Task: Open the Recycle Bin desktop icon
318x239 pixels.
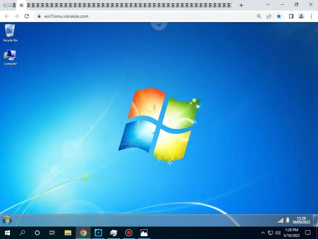Action: click(10, 33)
